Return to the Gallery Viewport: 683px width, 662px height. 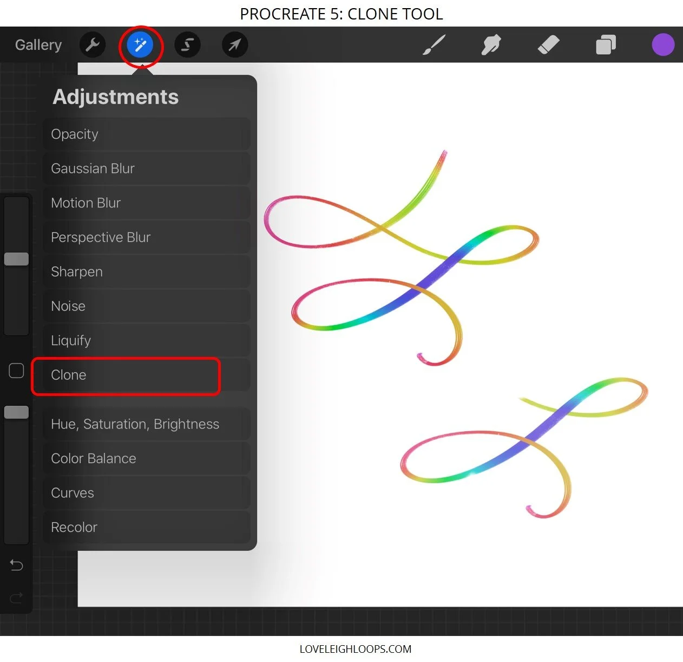point(38,44)
